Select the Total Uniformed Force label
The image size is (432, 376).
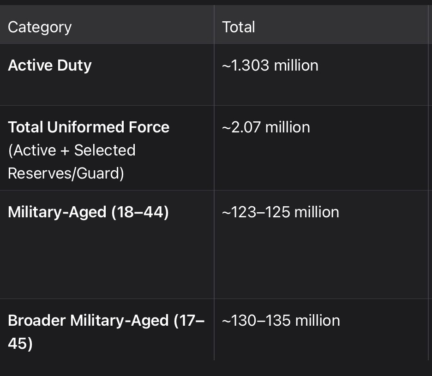pos(89,127)
